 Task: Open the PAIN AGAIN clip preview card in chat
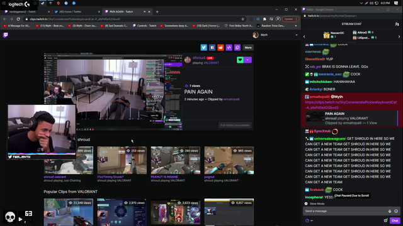[351, 118]
